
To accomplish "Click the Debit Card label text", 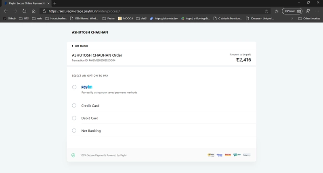I will click(90, 118).
